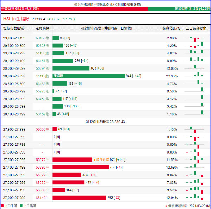Open bull warrant link 55922牛

tap(42, 175)
